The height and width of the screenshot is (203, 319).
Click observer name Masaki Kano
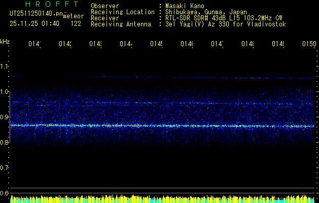[x=185, y=6]
